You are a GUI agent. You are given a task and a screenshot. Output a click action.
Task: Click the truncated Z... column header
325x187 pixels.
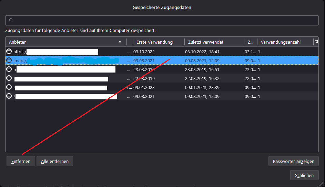[250, 42]
